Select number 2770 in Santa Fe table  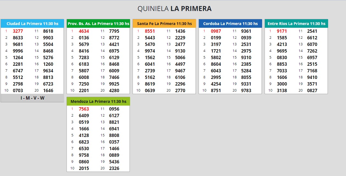(180, 90)
